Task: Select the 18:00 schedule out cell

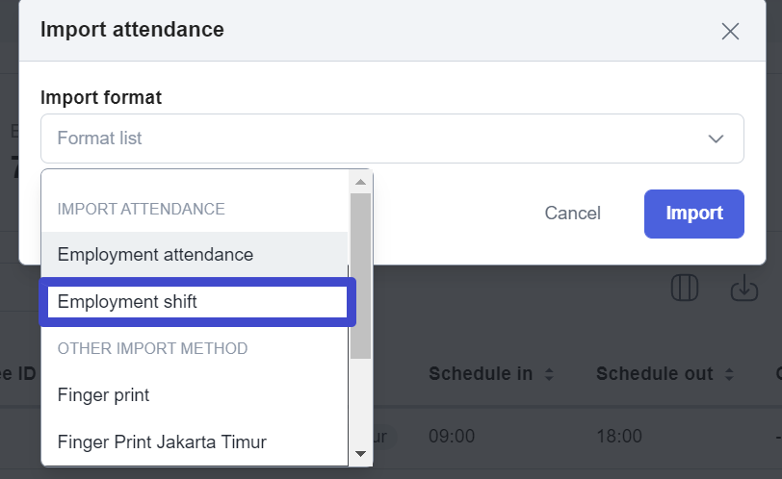Action: click(x=619, y=436)
